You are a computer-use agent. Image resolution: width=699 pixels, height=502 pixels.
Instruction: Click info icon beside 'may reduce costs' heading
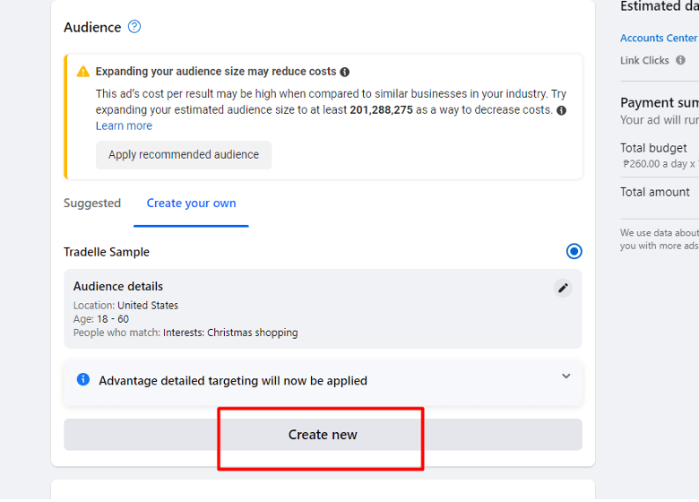pyautogui.click(x=345, y=72)
